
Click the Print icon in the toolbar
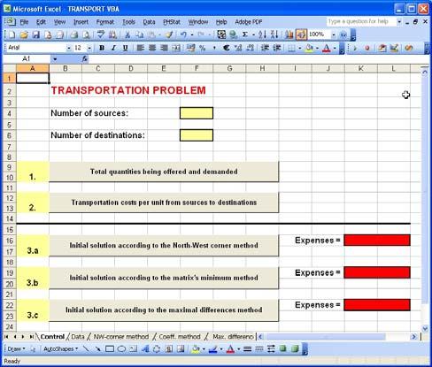(74, 34)
